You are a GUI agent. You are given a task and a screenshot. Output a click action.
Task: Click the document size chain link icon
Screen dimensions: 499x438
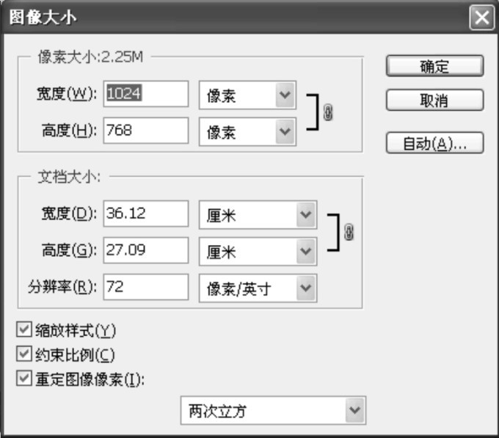[x=349, y=233]
